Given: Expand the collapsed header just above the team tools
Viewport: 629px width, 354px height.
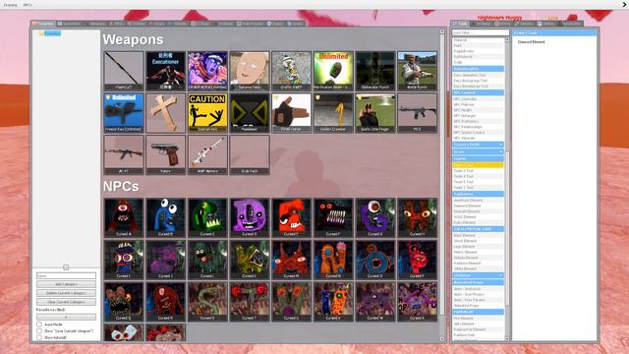Looking at the screenshot, I should 478,151.
